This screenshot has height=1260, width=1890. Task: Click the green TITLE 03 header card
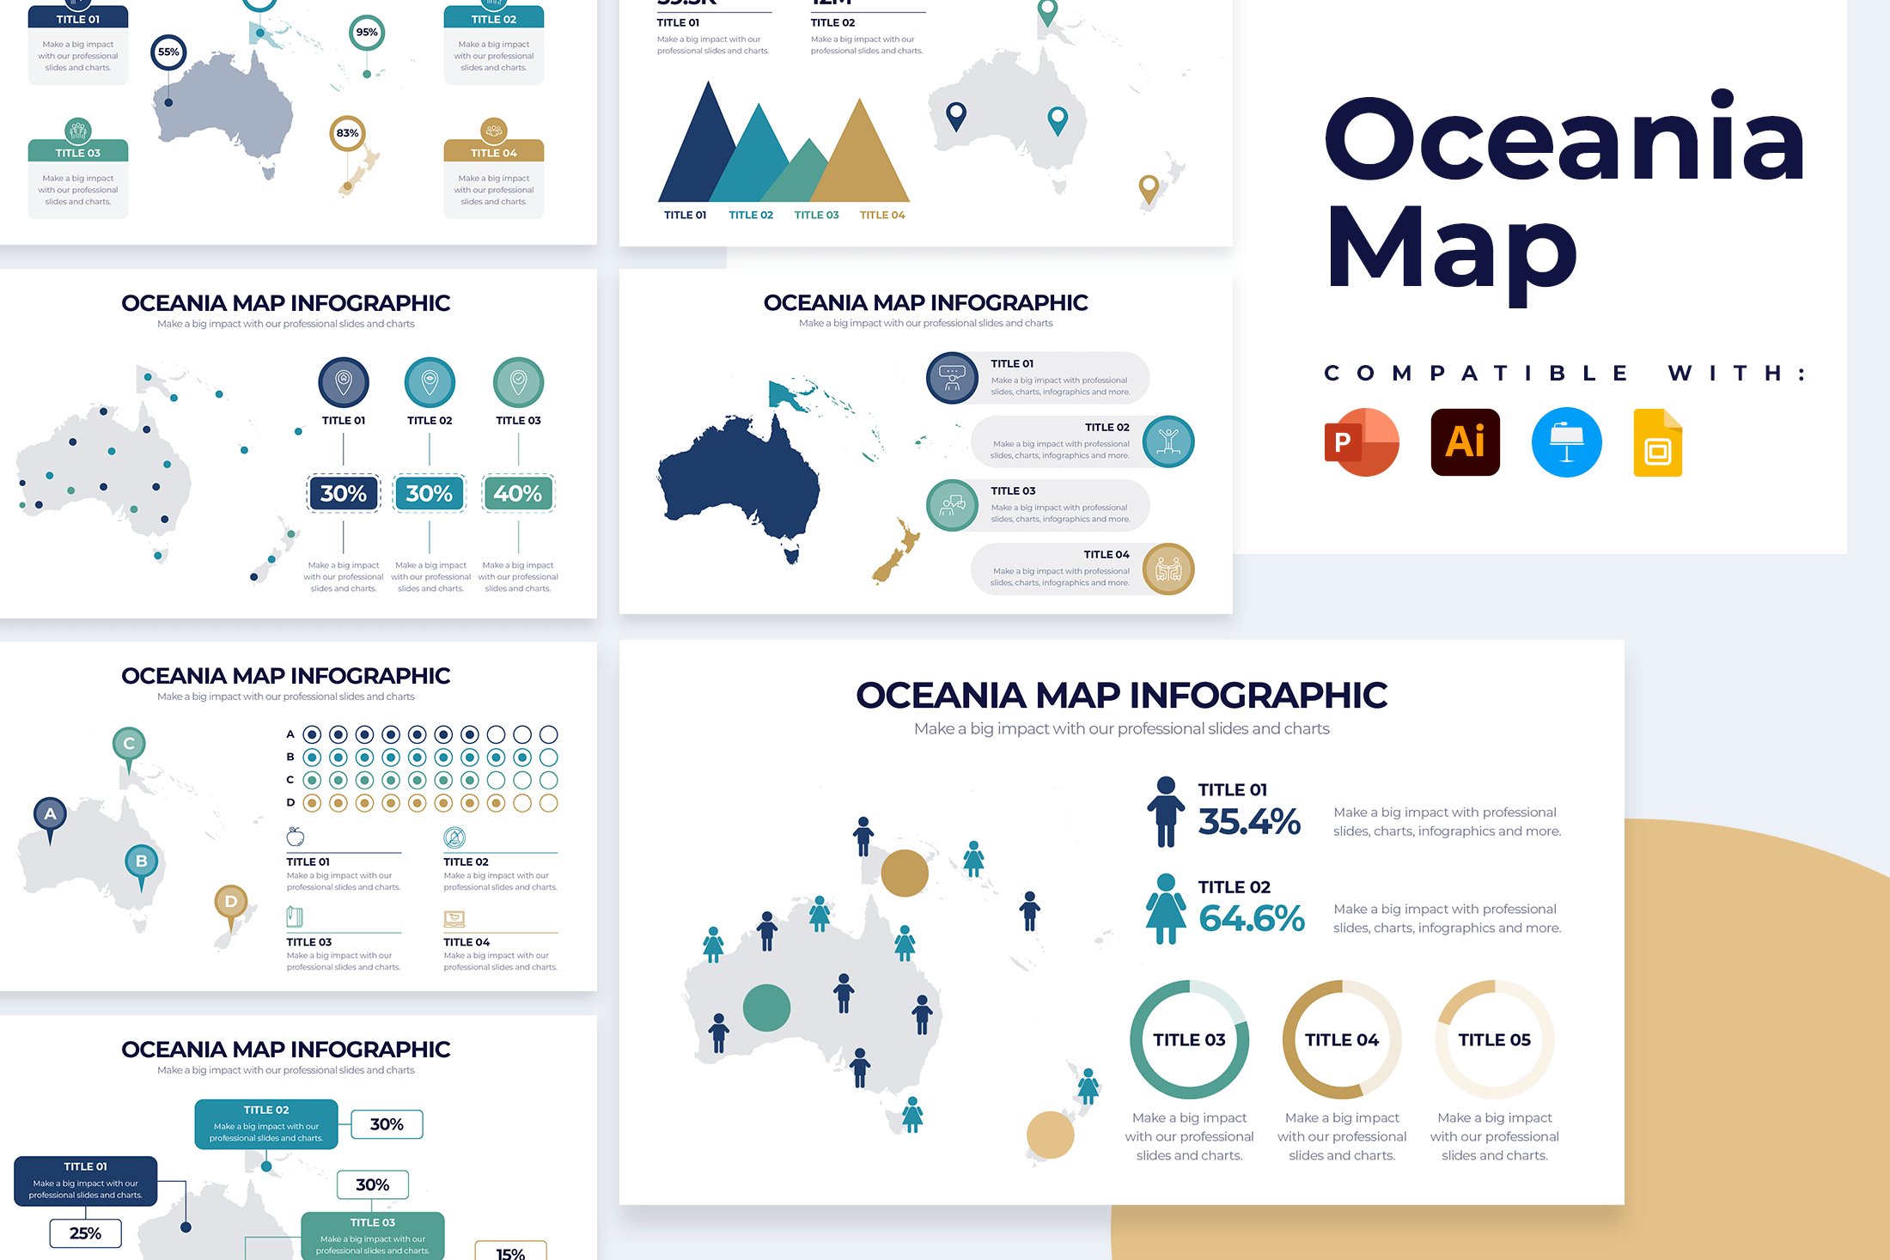(x=78, y=151)
